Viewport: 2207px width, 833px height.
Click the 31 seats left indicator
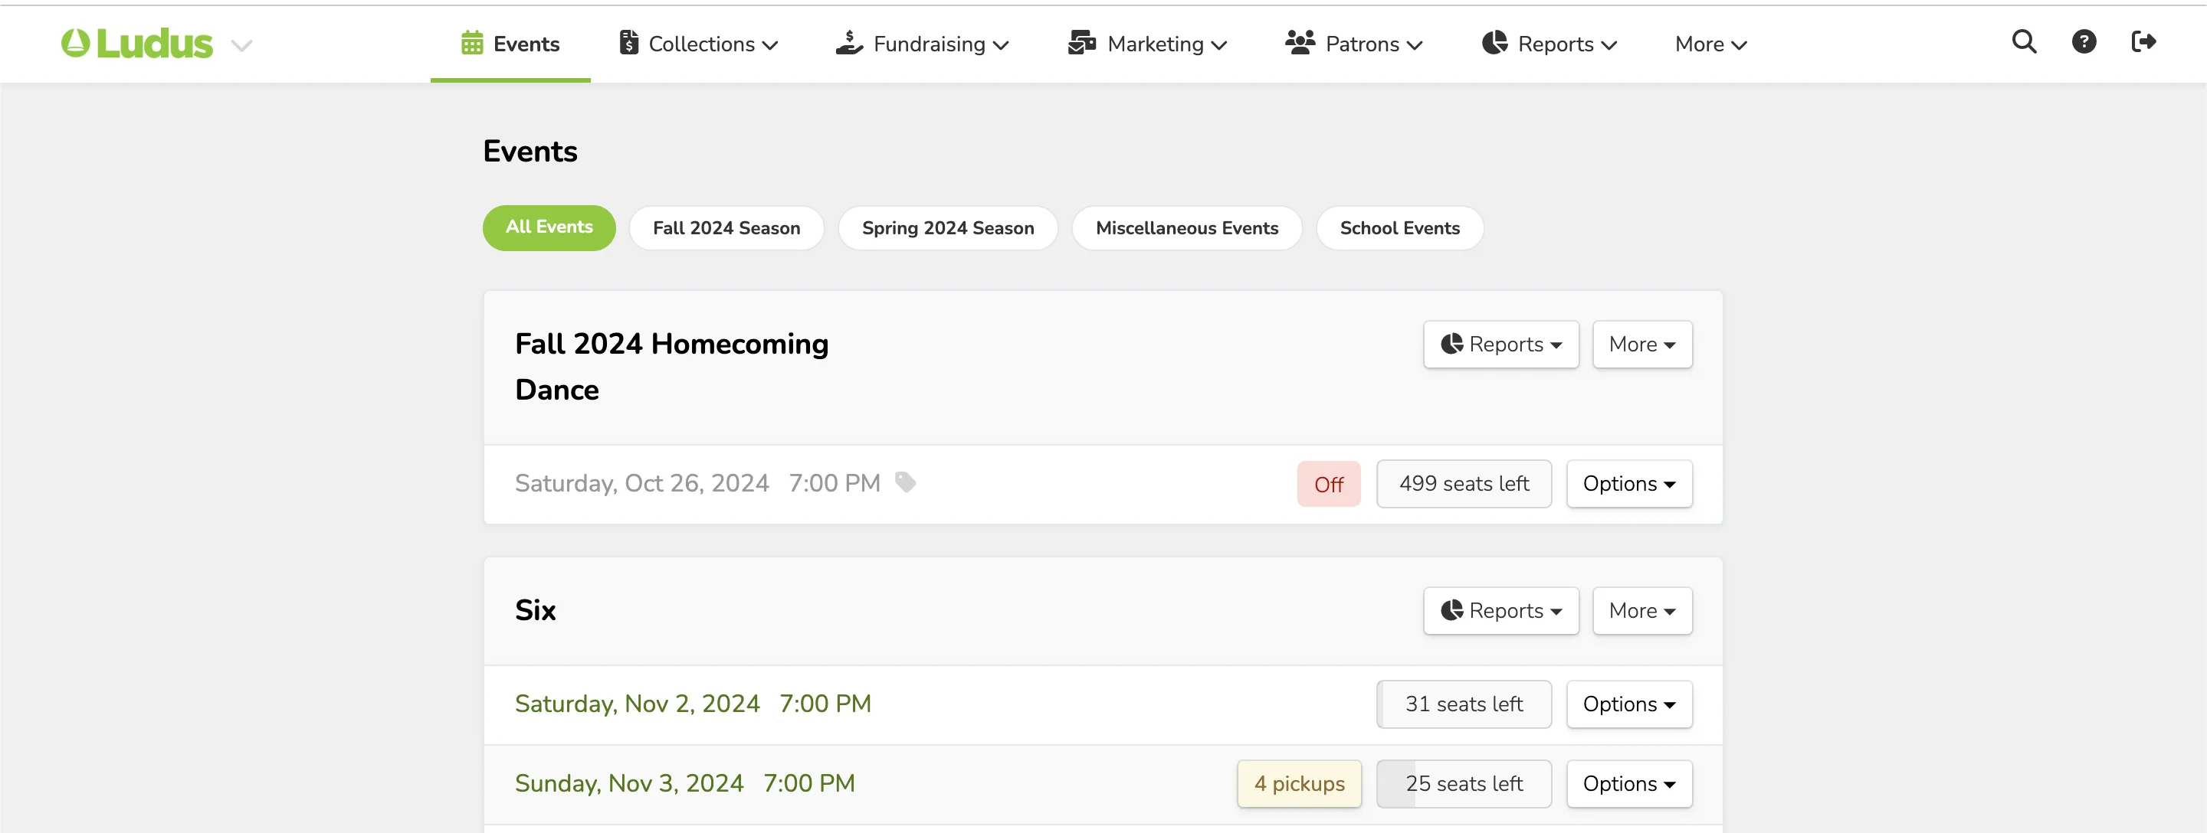point(1464,704)
